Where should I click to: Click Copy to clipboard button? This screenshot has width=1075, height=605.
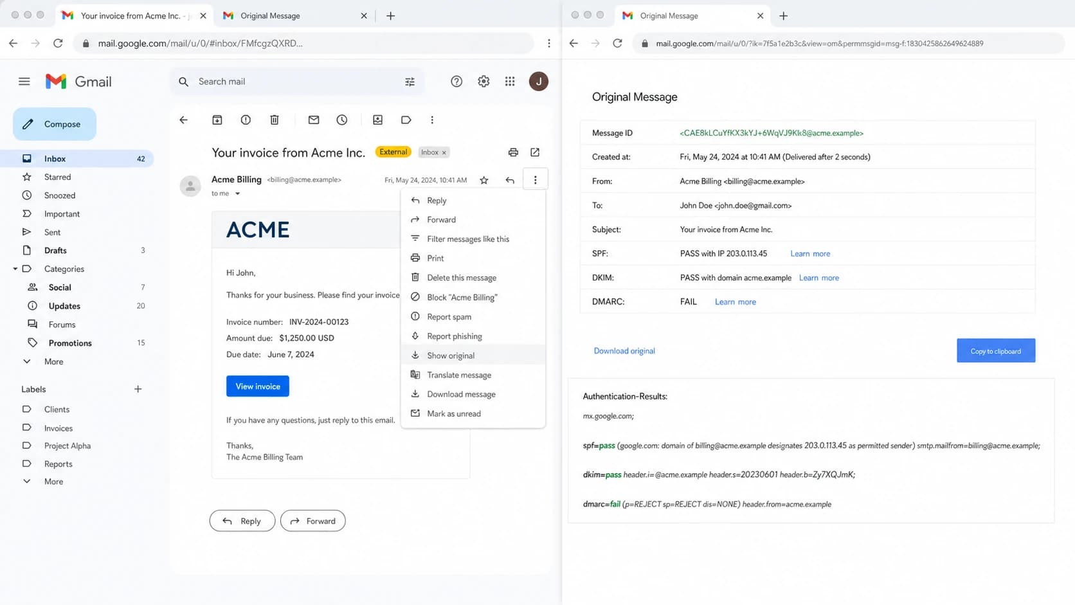(x=996, y=351)
